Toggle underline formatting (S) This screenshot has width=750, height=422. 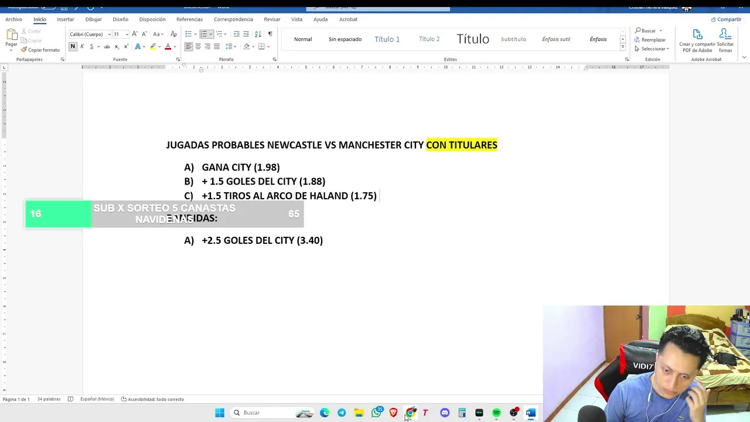(91, 46)
